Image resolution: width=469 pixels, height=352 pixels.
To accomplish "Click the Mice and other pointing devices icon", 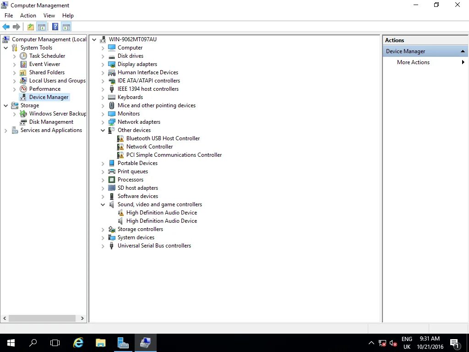I will [x=112, y=105].
